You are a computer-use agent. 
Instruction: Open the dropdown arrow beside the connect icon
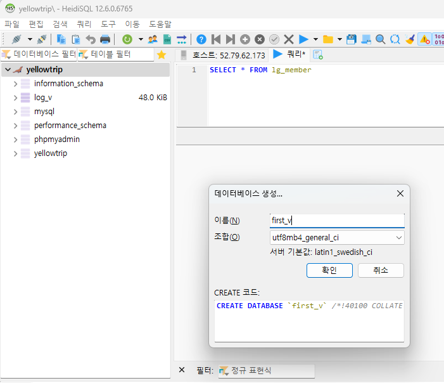coord(30,39)
